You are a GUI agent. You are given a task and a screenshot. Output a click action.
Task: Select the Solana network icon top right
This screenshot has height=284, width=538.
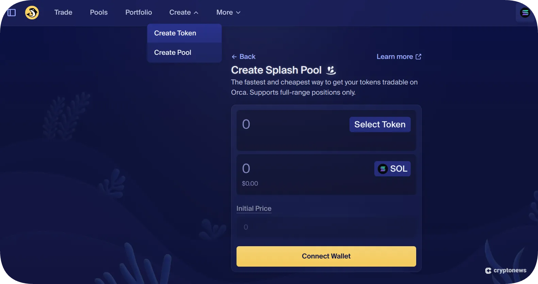[x=525, y=13]
